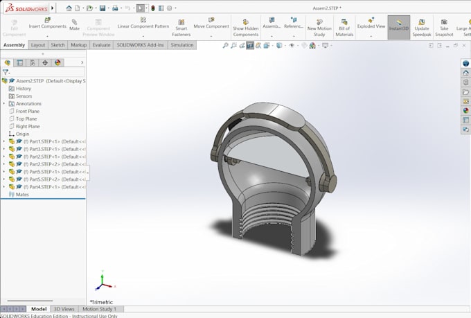Expand Part2.STEP<1> component
Screen dimensions: 471x318
coord(4,157)
